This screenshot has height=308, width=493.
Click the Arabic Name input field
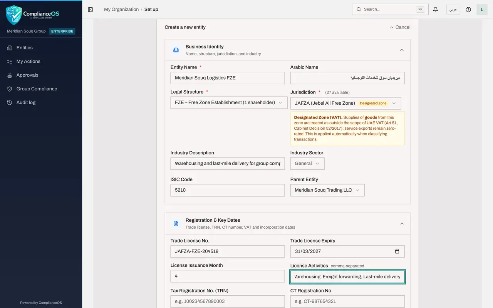pos(347,78)
